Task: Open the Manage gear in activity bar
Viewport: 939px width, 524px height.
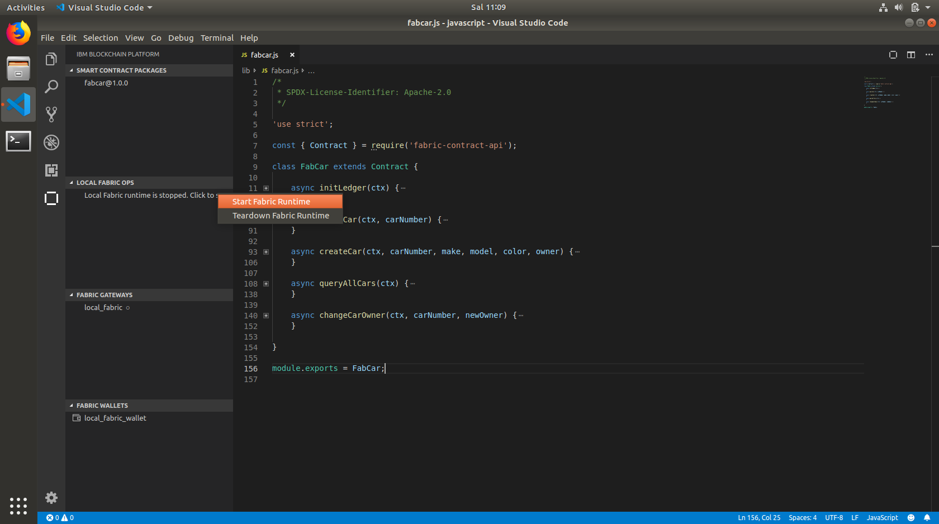Action: tap(51, 498)
